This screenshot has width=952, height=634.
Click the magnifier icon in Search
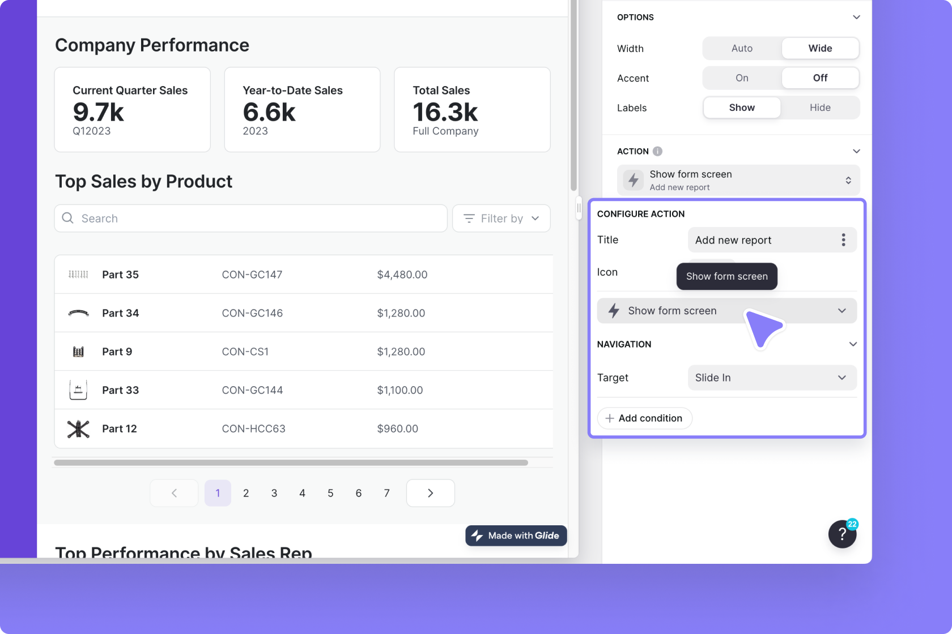(x=68, y=219)
